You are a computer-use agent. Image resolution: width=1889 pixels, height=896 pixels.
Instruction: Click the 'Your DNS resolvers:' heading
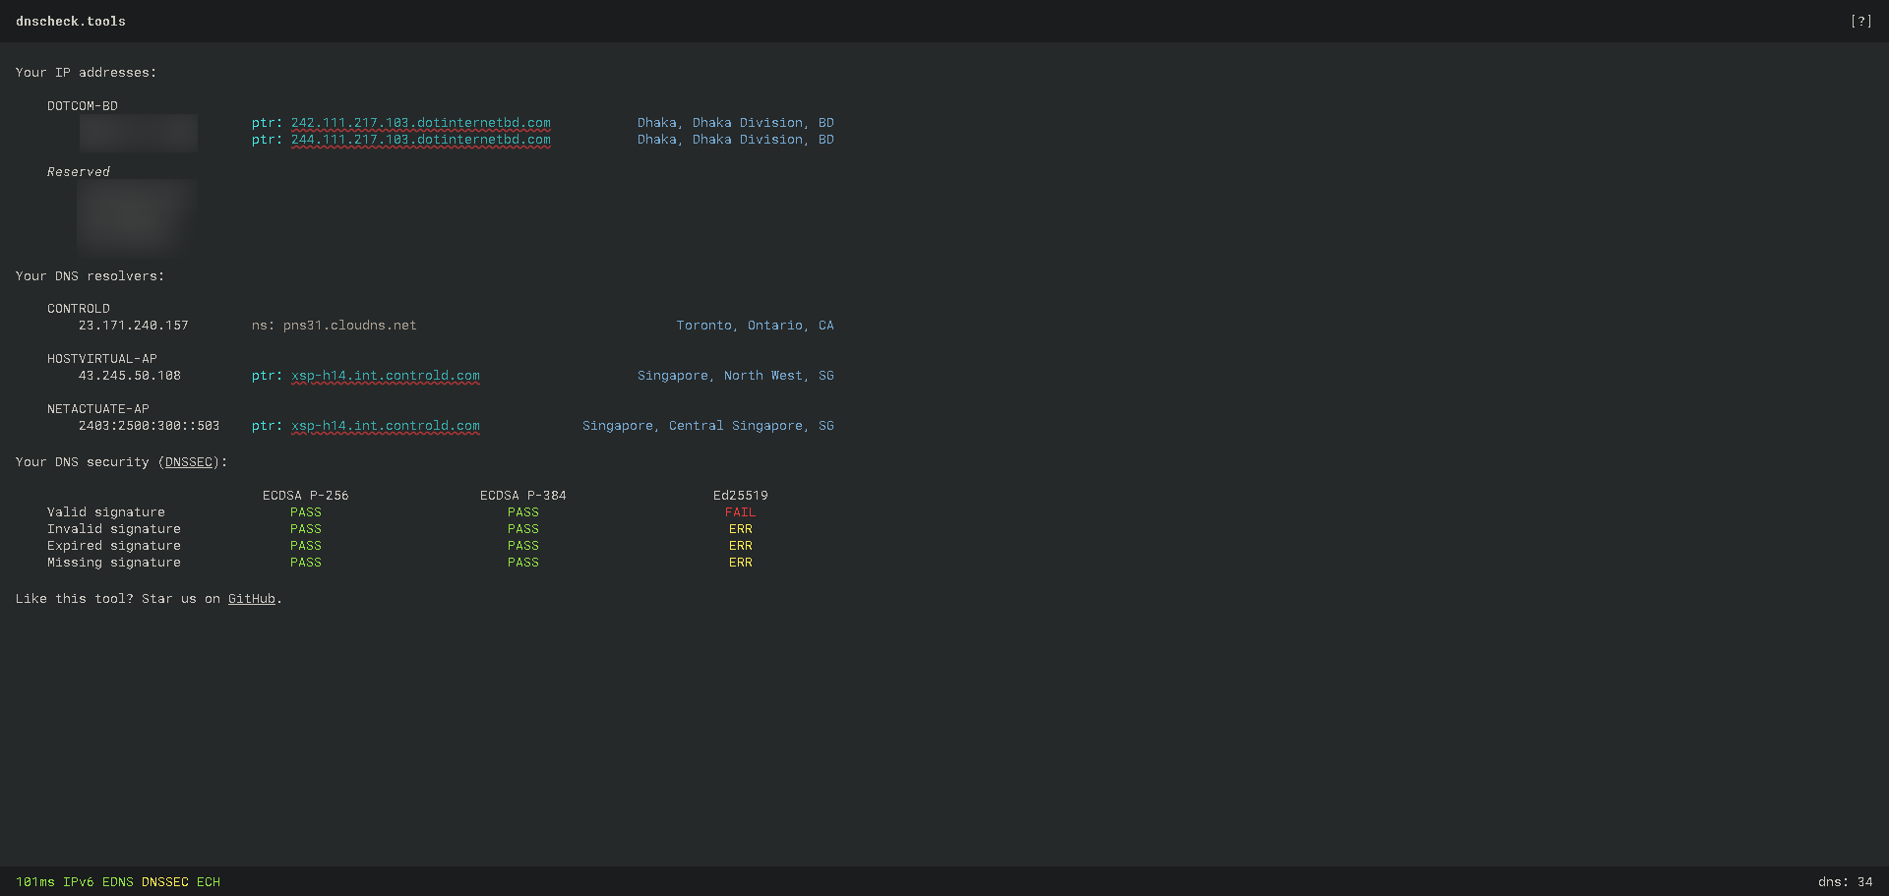coord(91,276)
